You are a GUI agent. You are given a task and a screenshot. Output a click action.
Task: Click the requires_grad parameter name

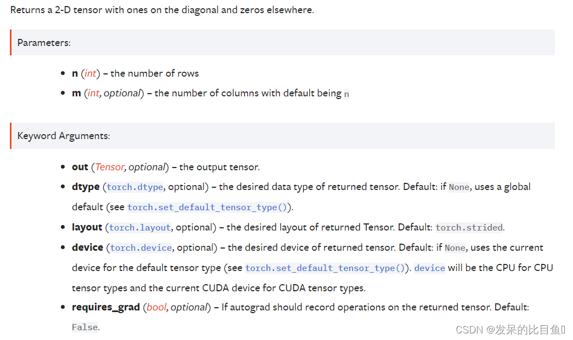pyautogui.click(x=106, y=307)
